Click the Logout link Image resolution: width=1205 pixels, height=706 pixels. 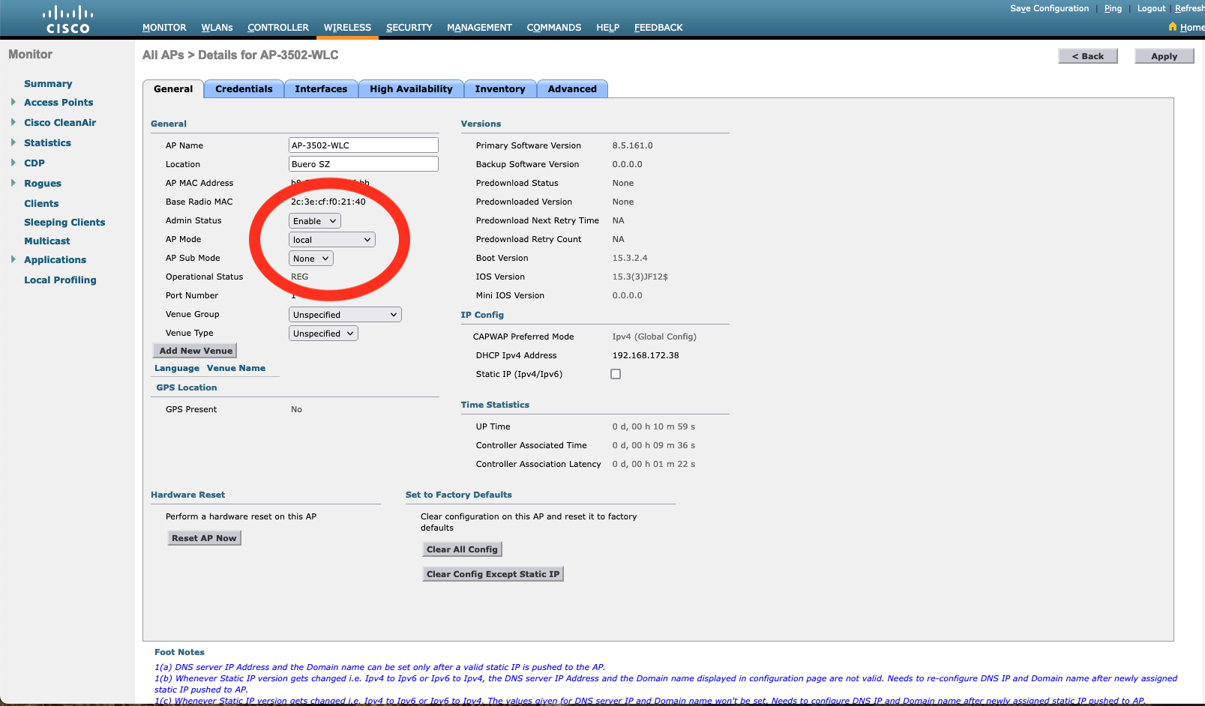[x=1151, y=8]
